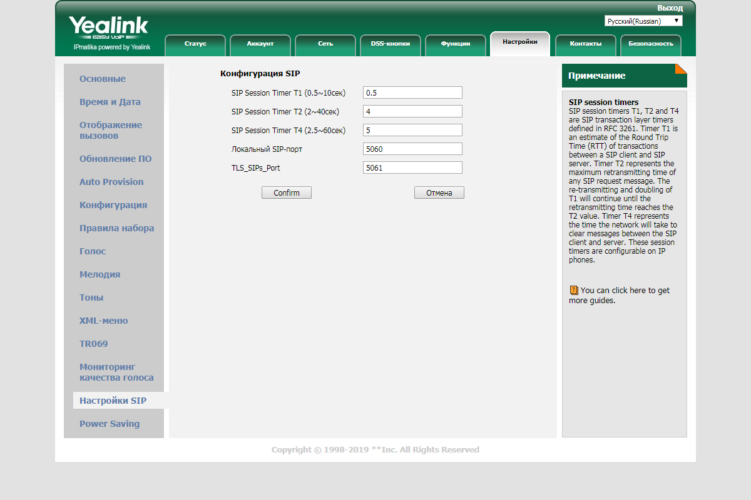Click the Yealink logo
Viewport: 751px width, 500px height.
tap(108, 28)
